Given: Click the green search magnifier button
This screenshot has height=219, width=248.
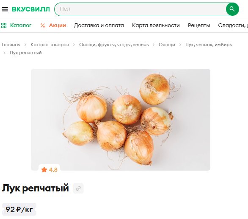Looking at the screenshot, I should 232,9.
